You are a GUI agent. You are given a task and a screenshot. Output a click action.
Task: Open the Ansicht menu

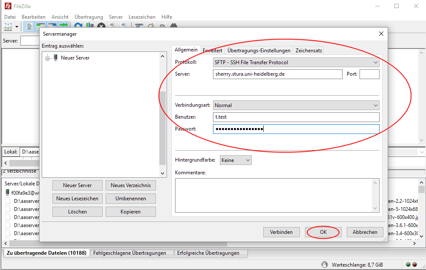(60, 17)
